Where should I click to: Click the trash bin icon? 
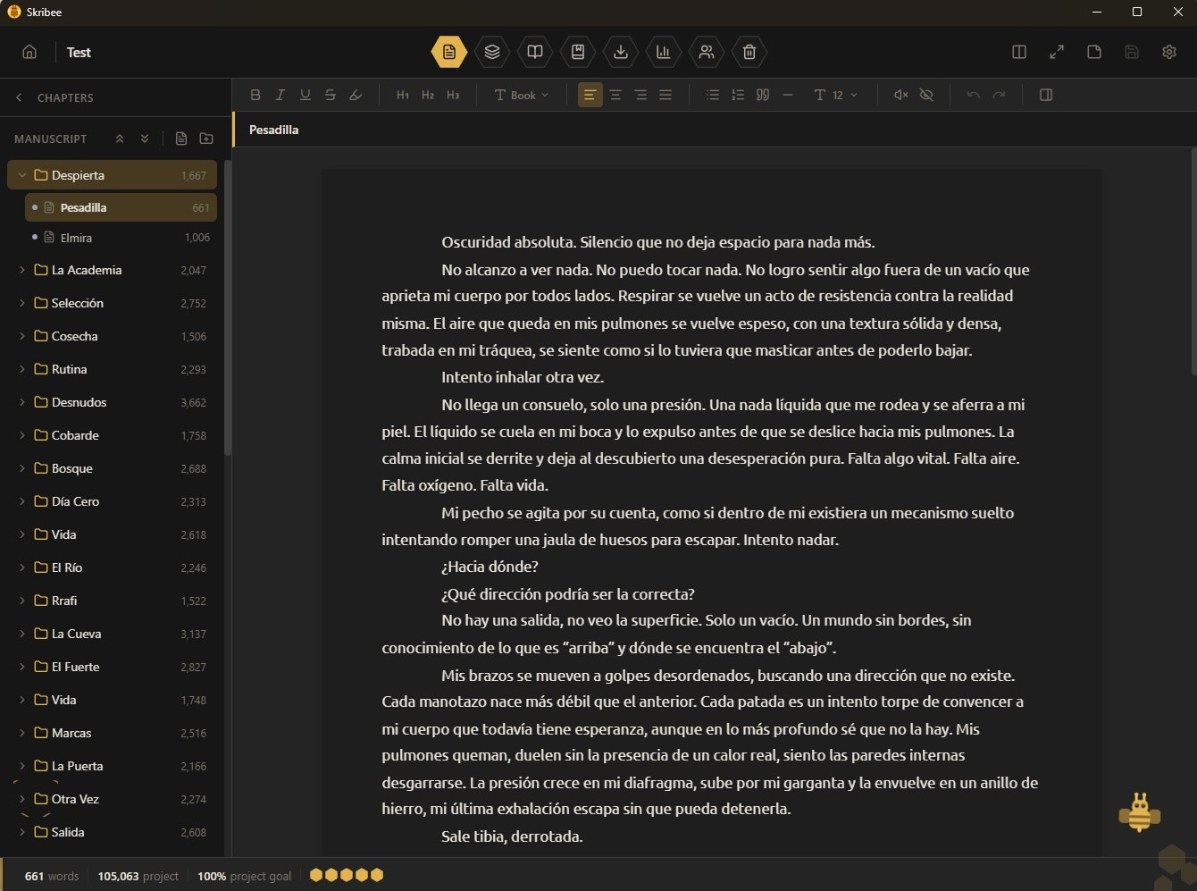[x=749, y=52]
